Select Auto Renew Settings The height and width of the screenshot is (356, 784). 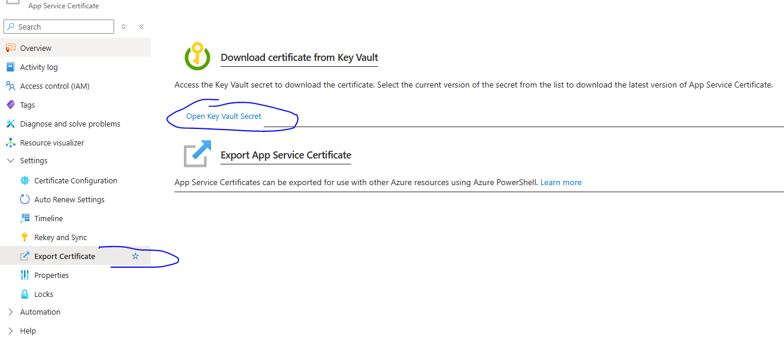click(75, 199)
